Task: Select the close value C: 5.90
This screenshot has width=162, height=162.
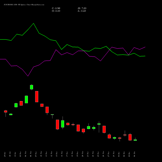Action: [56, 8]
